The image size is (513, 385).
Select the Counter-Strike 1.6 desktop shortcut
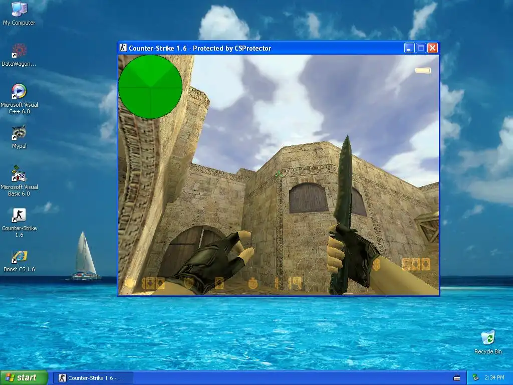[19, 222]
